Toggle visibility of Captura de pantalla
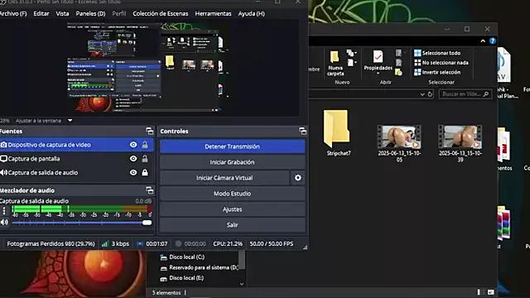The width and height of the screenshot is (530, 298). tap(133, 158)
